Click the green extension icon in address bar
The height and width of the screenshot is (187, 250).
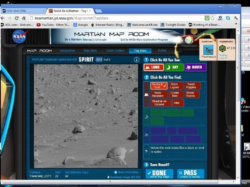(x=207, y=18)
